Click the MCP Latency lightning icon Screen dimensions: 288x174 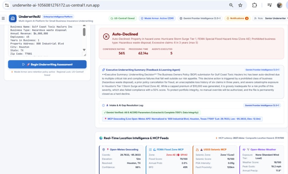(217, 138)
